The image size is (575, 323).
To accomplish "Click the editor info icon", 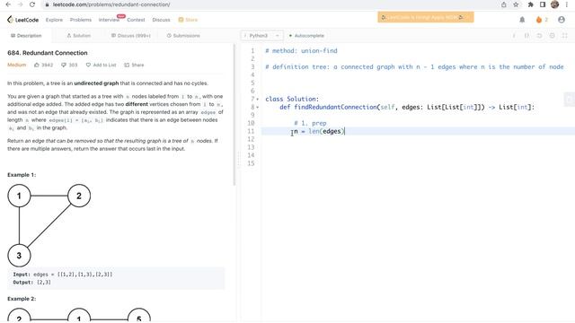I will (x=514, y=36).
